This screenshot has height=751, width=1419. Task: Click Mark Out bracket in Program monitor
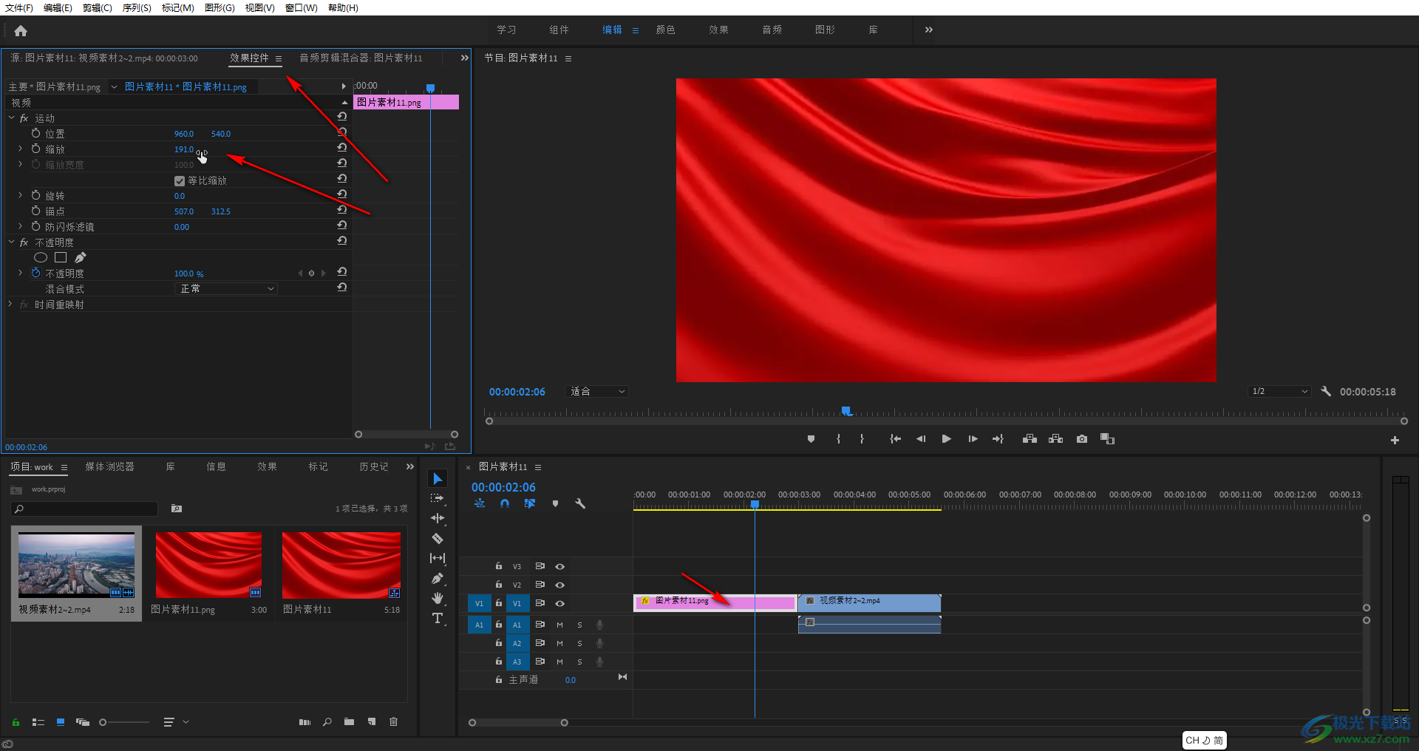tap(862, 439)
